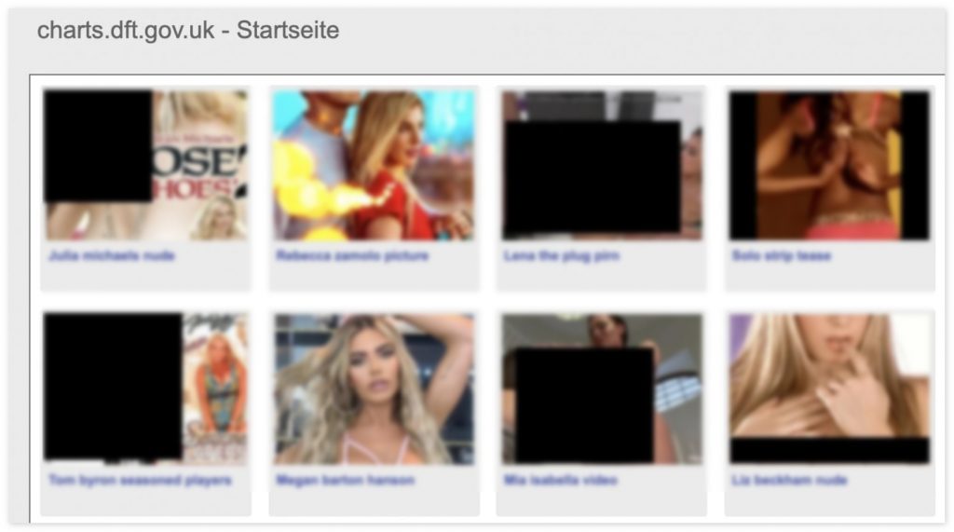The image size is (954, 532).
Task: Open the 'Tom byron seasoned players' link
Action: point(140,480)
